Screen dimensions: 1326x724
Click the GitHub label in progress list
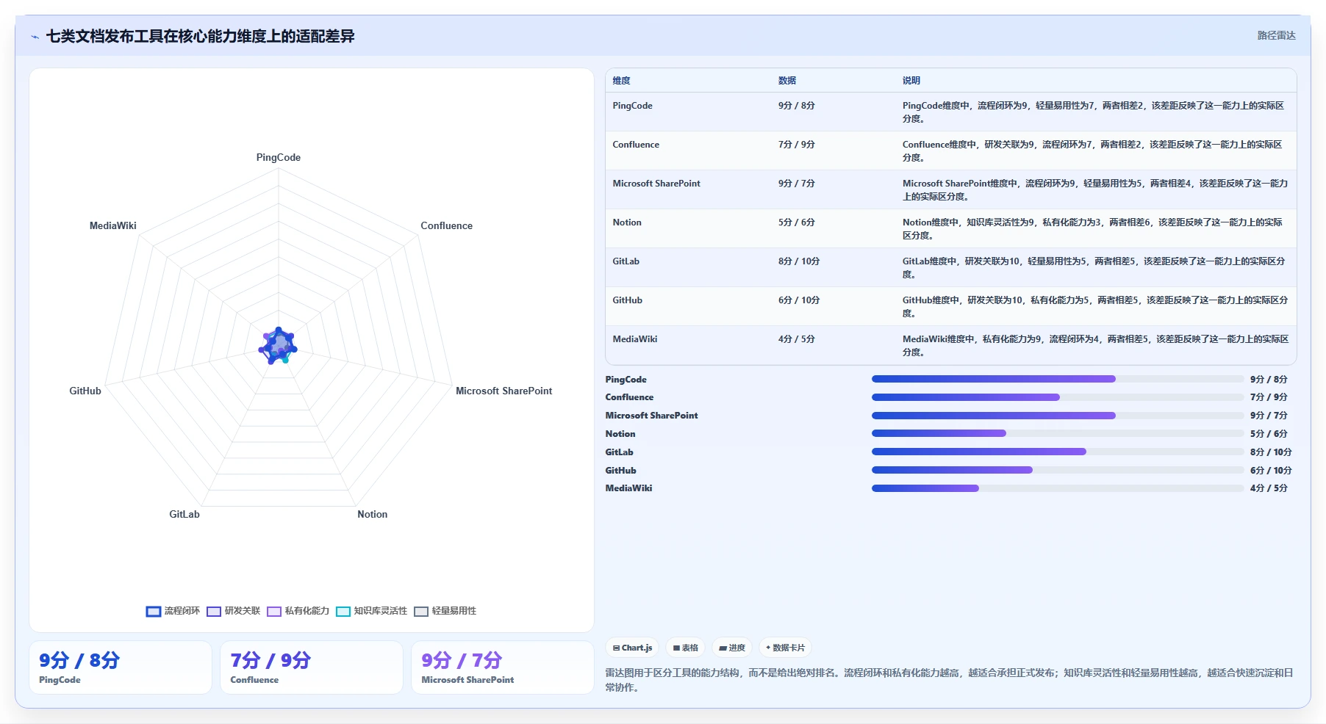click(x=621, y=471)
